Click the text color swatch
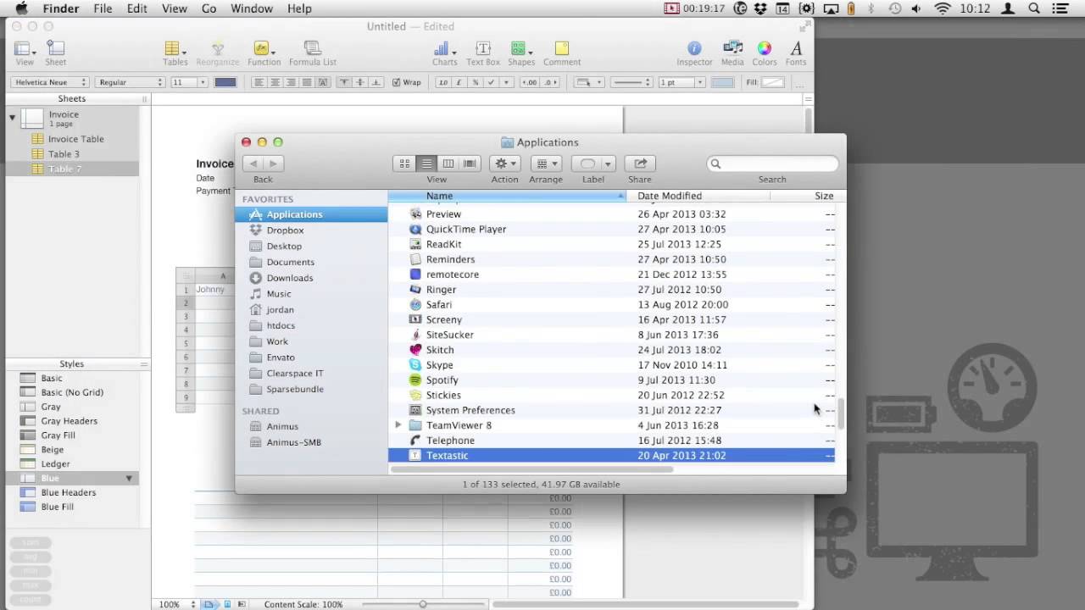Image resolution: width=1085 pixels, height=610 pixels. point(225,82)
